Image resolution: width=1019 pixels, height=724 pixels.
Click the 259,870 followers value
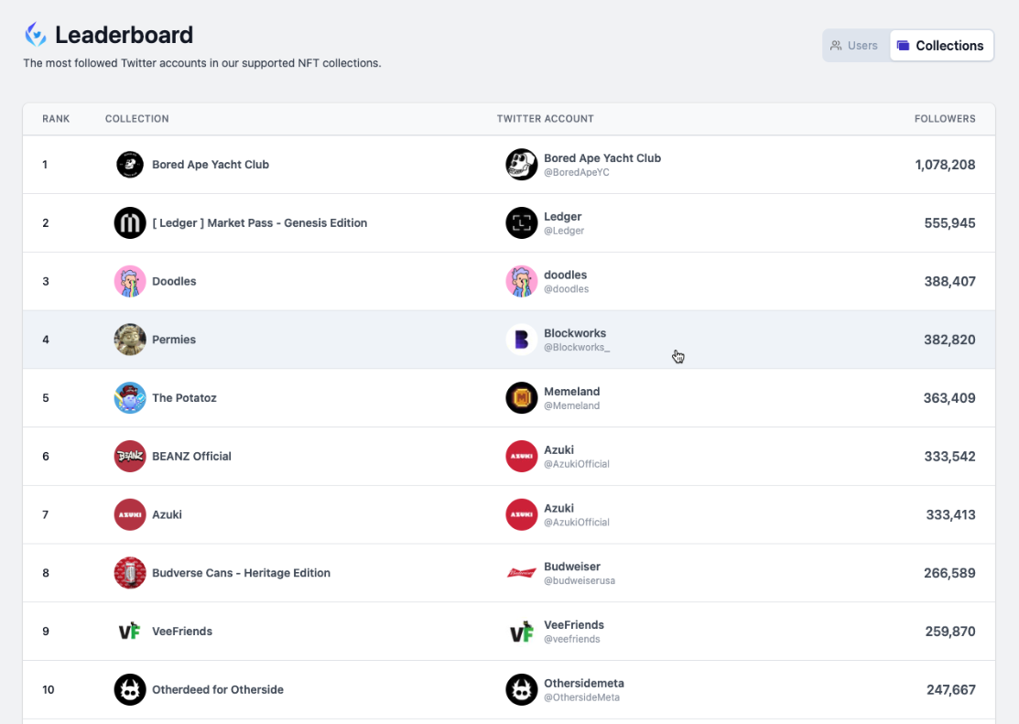click(950, 631)
